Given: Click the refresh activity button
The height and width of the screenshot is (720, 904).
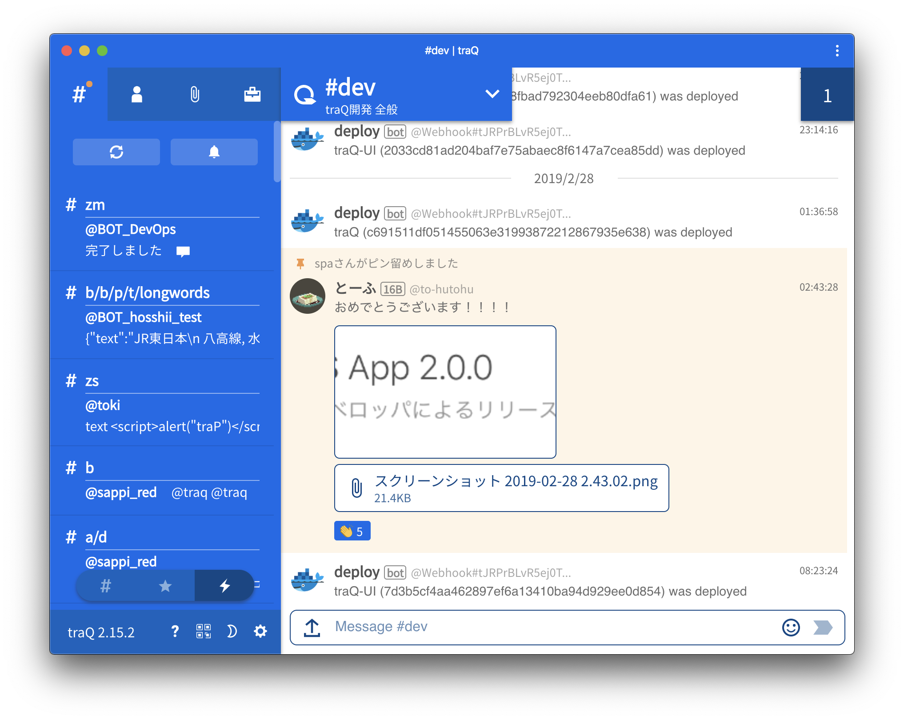Looking at the screenshot, I should 116,152.
